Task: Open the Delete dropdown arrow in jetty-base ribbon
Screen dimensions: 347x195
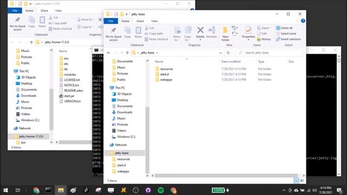Action: 200,40
